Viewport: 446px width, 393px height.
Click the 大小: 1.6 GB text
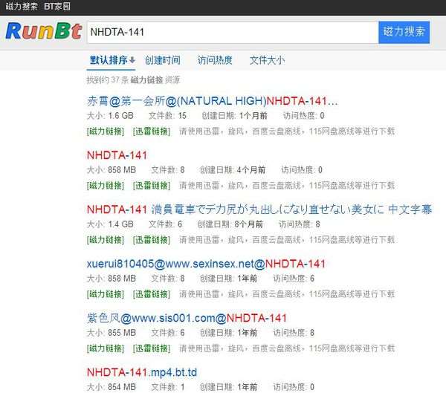(110, 116)
